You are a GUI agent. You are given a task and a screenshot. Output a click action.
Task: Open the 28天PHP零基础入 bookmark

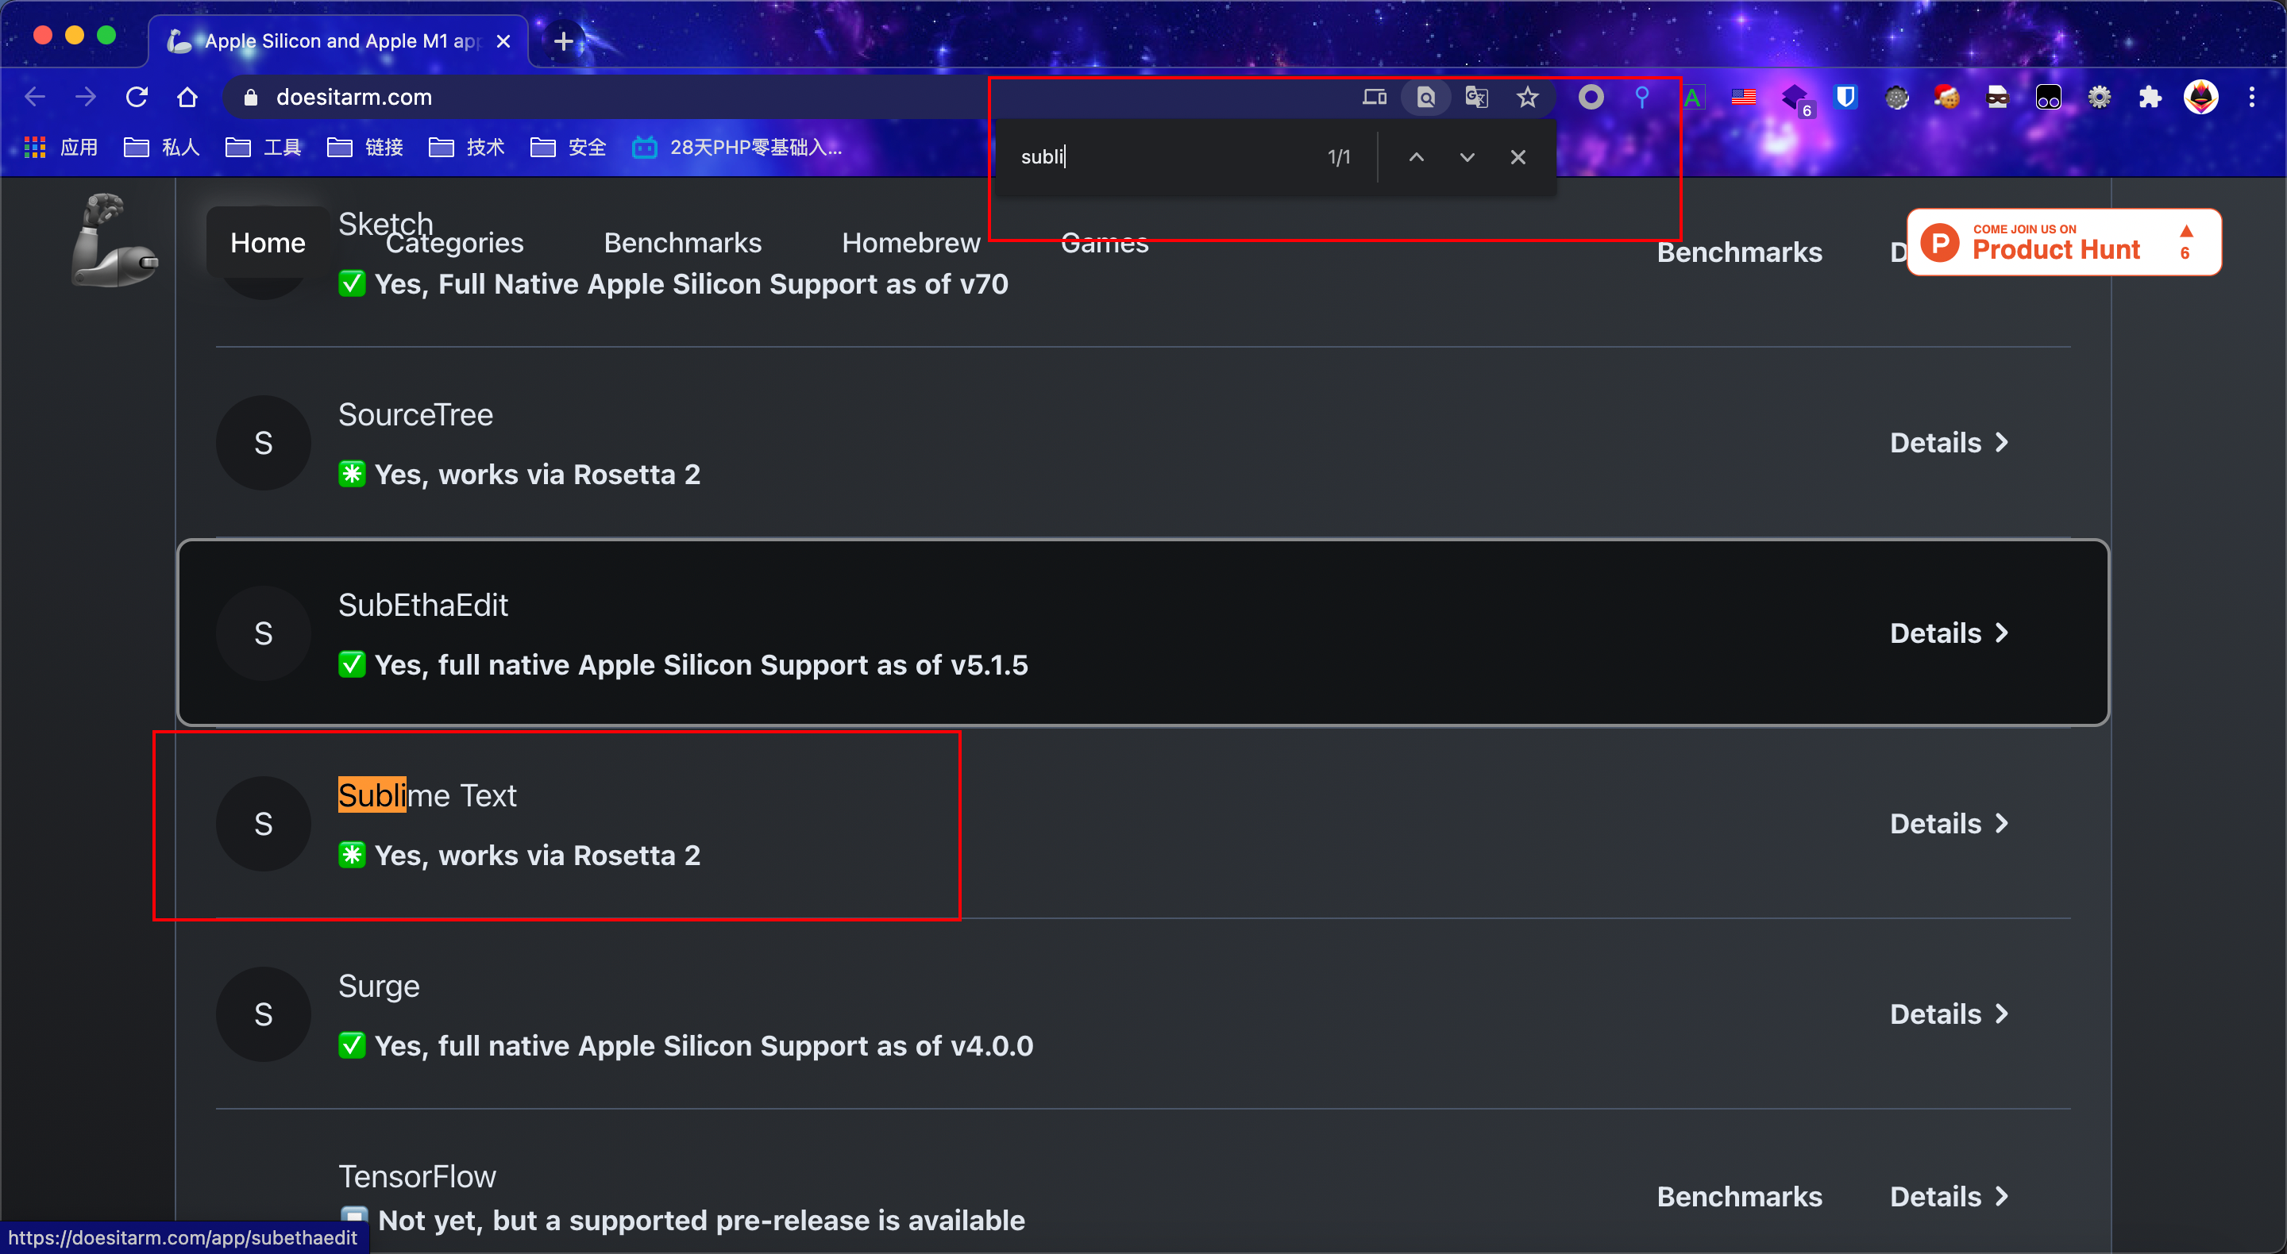pyautogui.click(x=737, y=148)
